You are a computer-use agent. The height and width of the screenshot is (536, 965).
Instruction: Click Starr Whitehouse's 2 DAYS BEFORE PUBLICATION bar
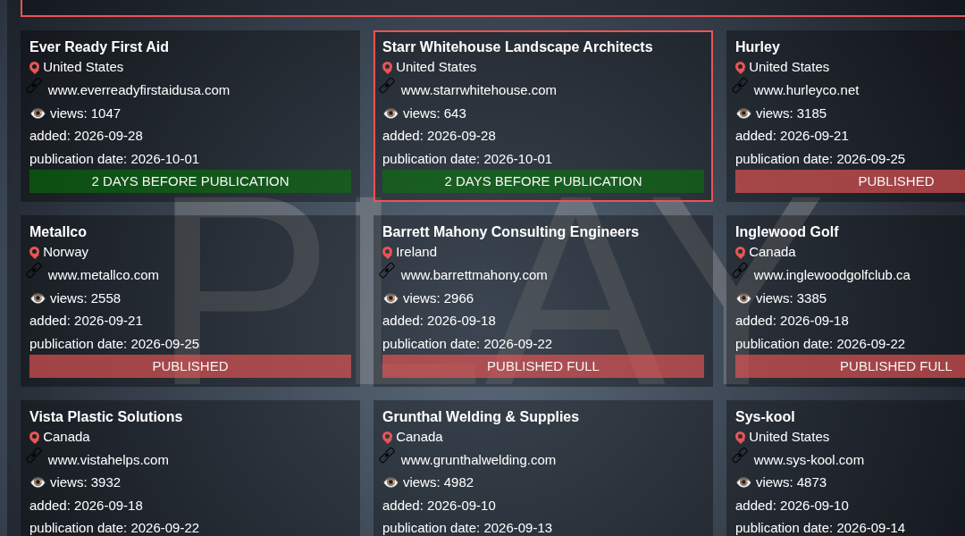point(543,181)
